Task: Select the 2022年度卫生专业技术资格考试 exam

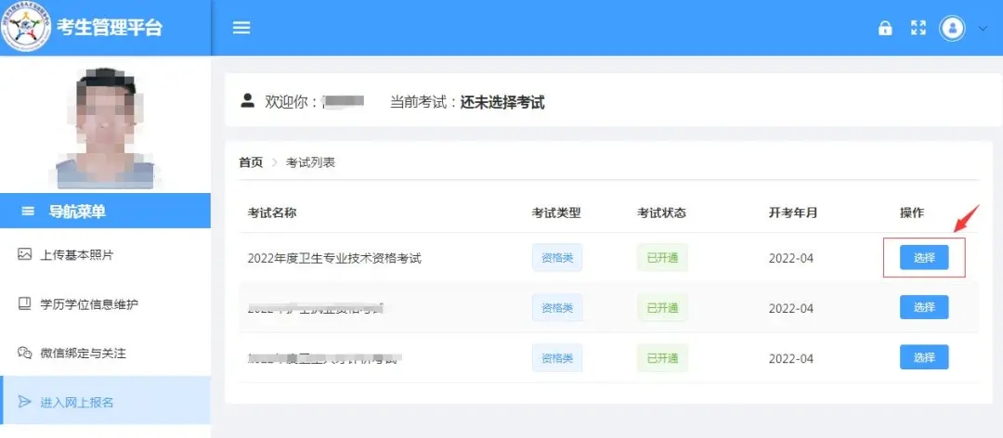Action: (x=924, y=258)
